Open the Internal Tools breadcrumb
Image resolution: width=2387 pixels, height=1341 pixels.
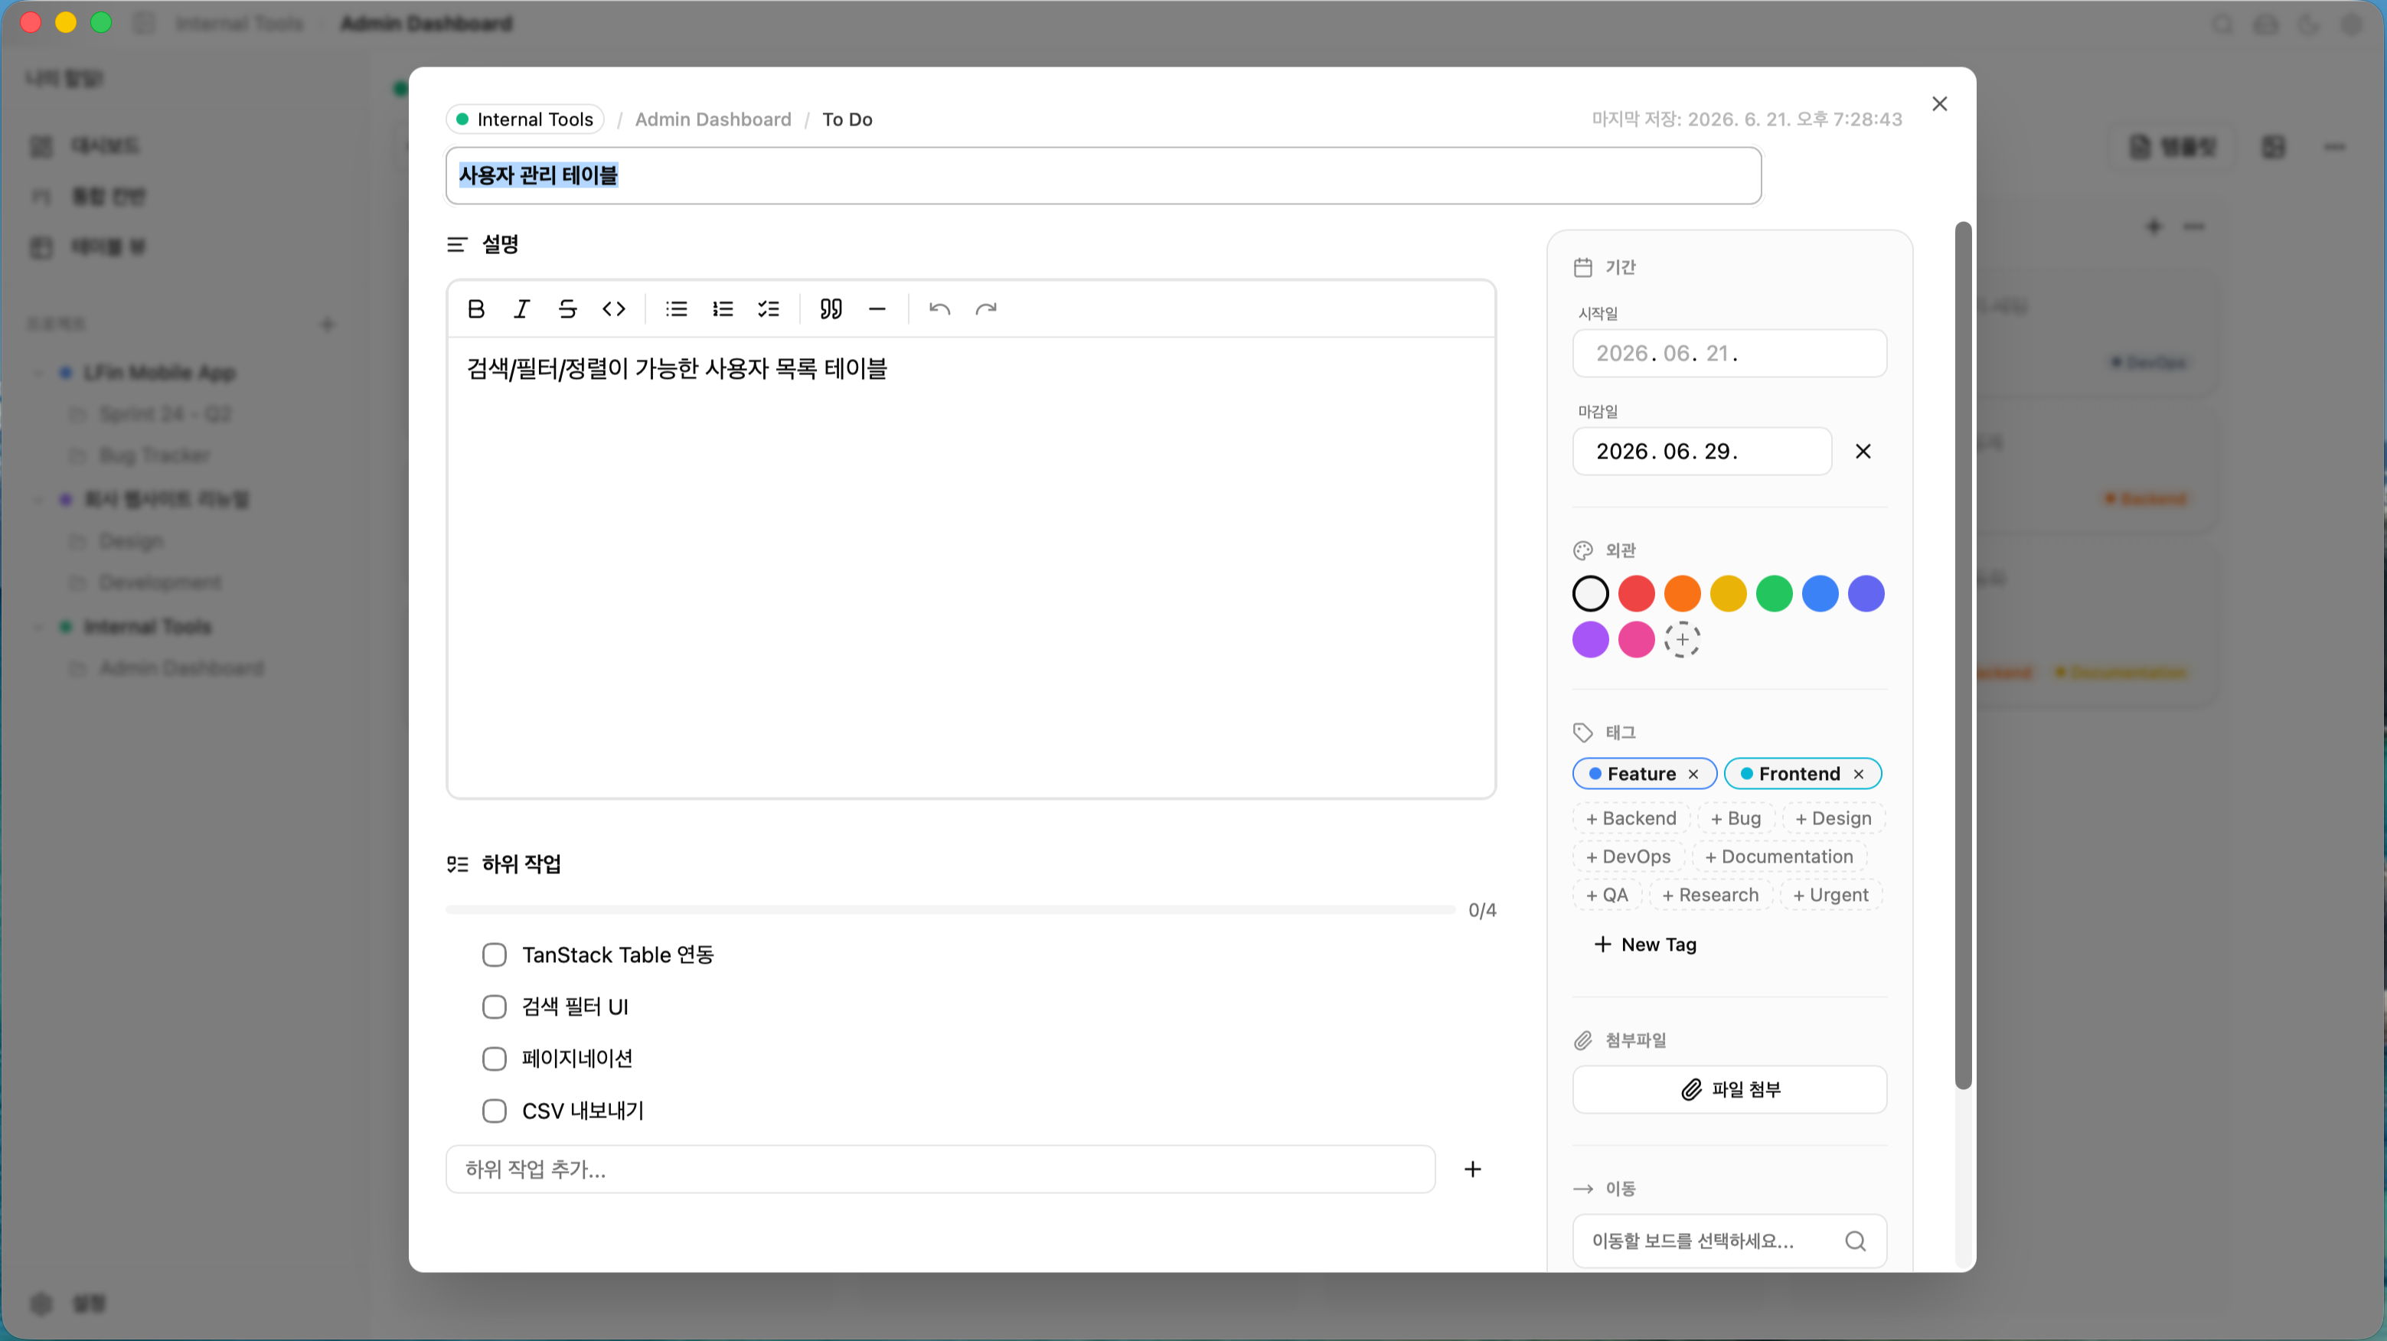(525, 119)
